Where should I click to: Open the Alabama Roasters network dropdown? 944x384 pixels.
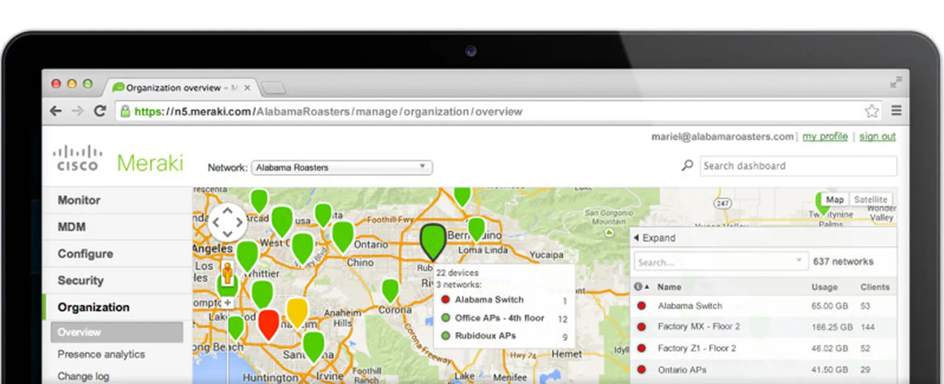point(341,167)
